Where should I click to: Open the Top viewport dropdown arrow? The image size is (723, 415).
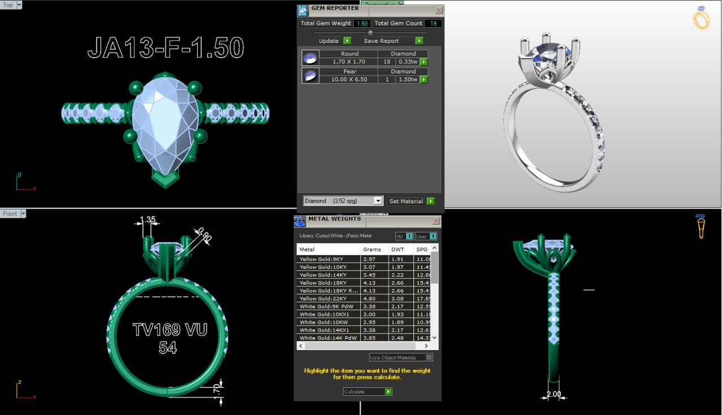(19, 5)
